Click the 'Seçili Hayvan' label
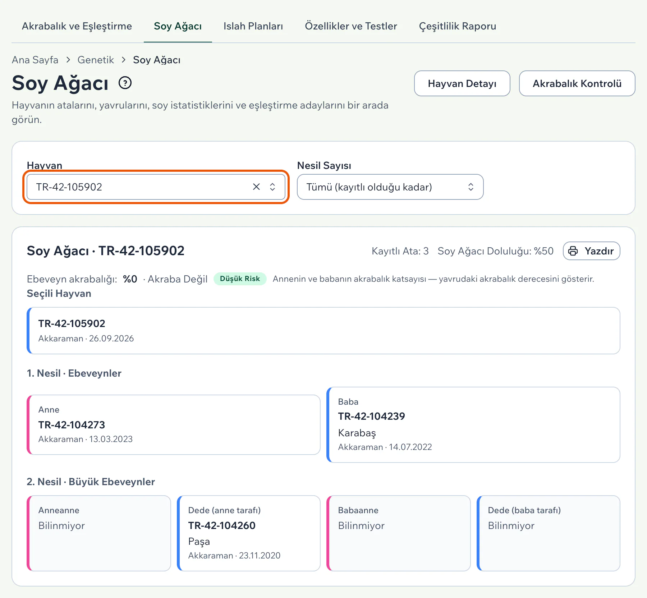This screenshot has height=598, width=647. click(x=59, y=294)
